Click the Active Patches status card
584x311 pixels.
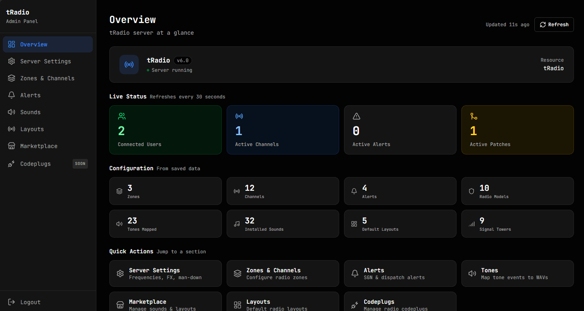tap(517, 130)
